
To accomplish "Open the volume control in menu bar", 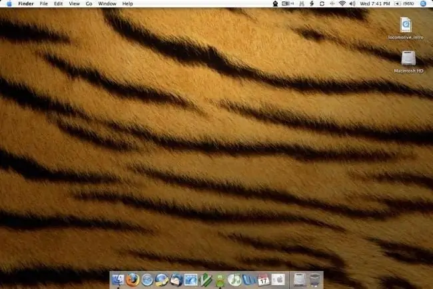I will pos(352,4).
